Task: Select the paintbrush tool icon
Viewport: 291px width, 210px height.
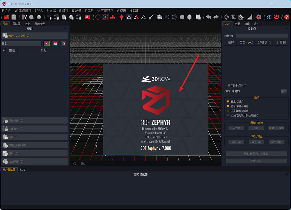Action: point(151,17)
